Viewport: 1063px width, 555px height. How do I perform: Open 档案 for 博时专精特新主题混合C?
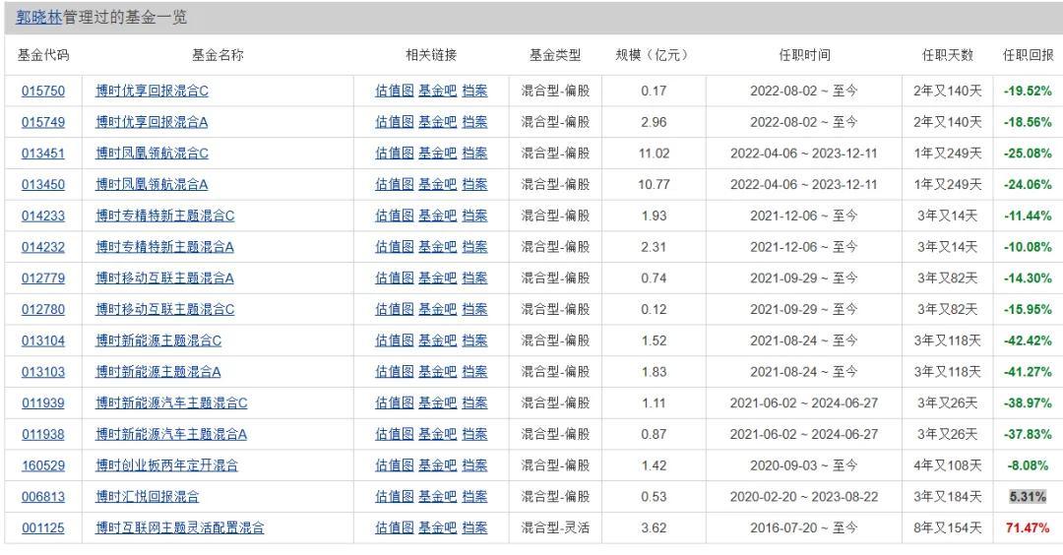[x=474, y=216]
